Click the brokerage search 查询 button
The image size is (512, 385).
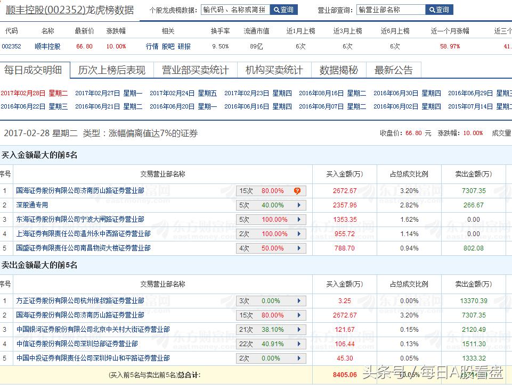[x=440, y=10]
